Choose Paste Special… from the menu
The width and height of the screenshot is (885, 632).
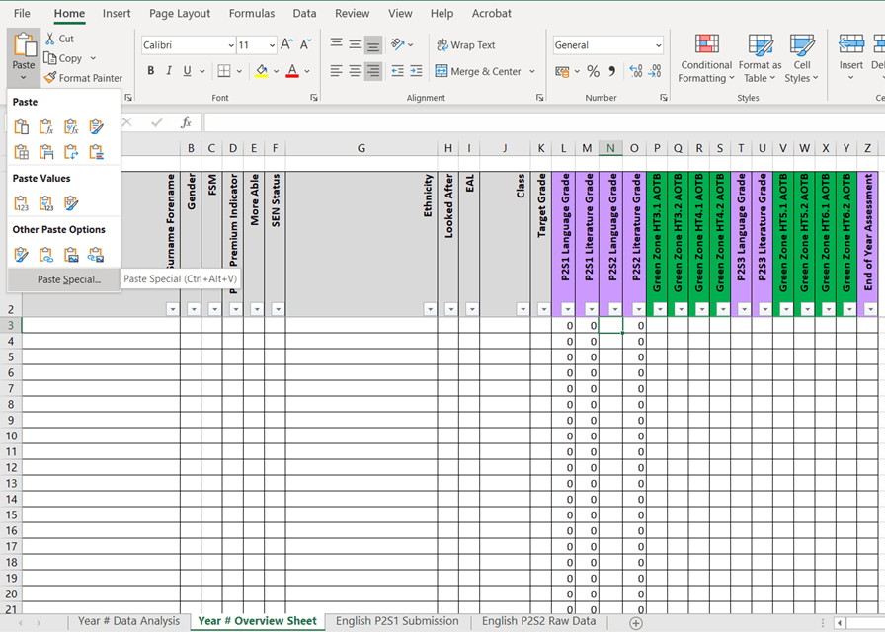point(68,279)
